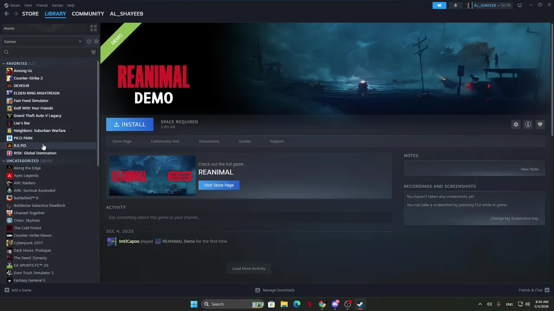
Task: Open the AL_SHAYEEB profile tab
Action: 126,14
